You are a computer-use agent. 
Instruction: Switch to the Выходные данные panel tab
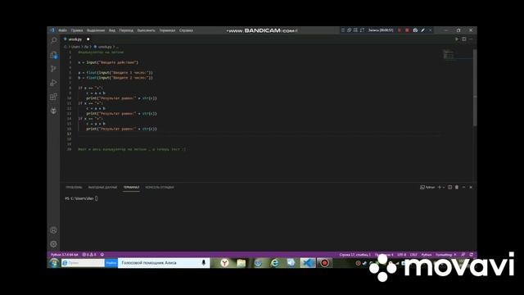click(x=102, y=188)
